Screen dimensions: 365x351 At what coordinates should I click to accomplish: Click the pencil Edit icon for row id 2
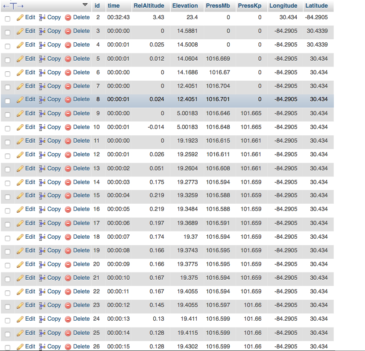(20, 18)
